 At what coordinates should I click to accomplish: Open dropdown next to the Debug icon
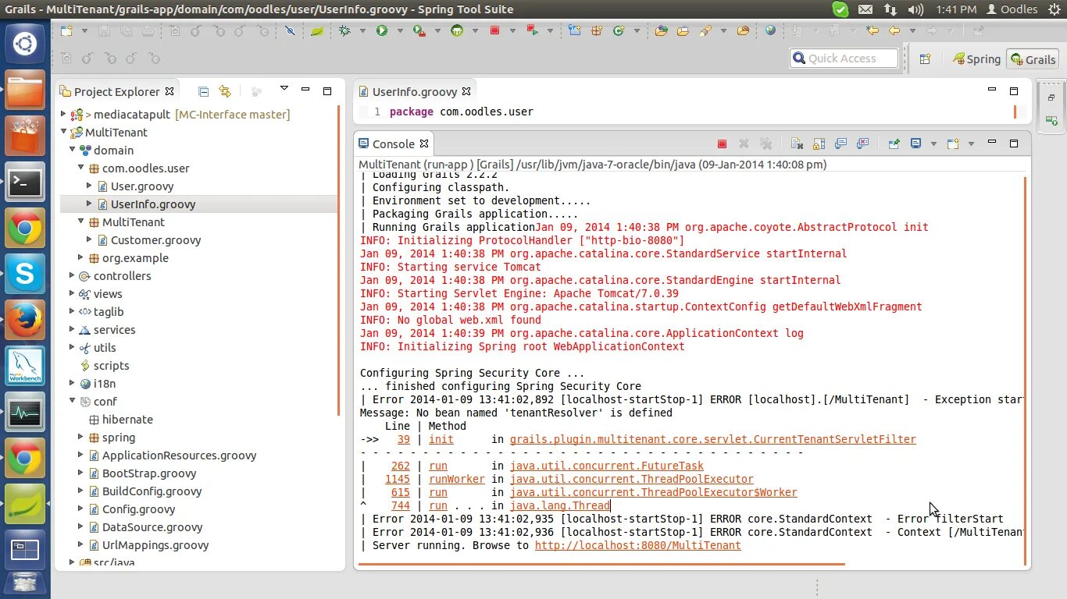tap(362, 31)
